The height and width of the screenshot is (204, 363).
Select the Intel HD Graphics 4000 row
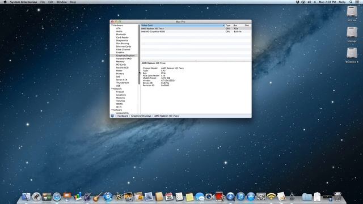[196, 32]
